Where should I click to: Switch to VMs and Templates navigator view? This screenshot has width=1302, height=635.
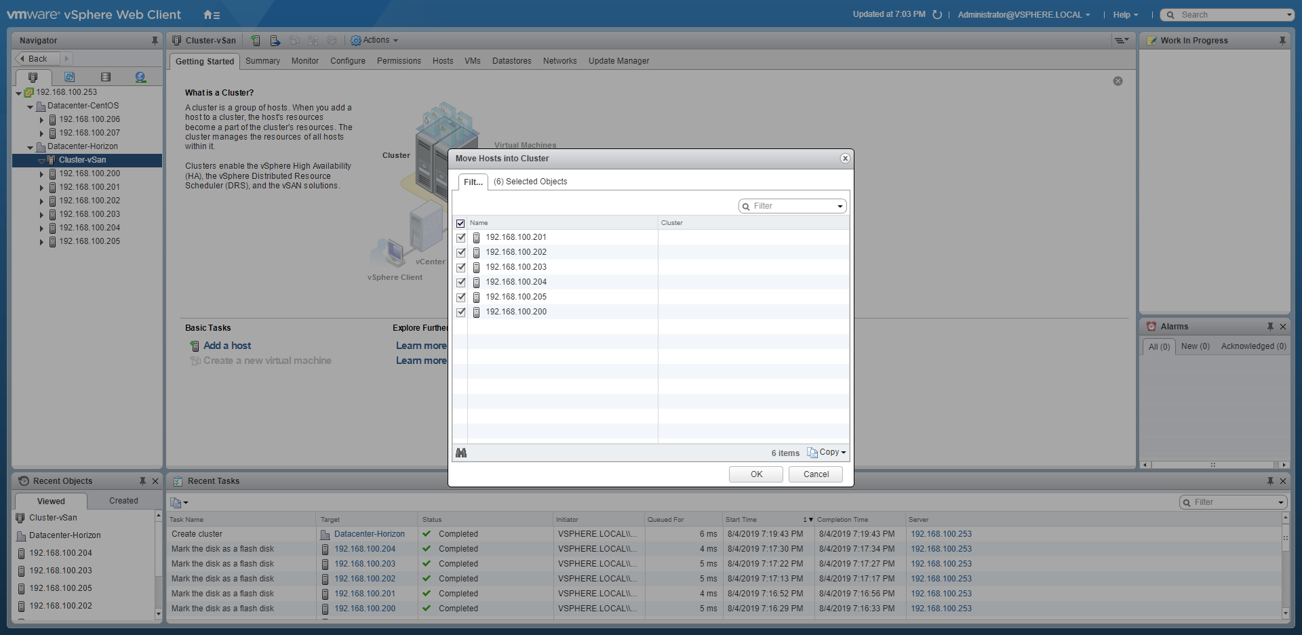point(69,77)
